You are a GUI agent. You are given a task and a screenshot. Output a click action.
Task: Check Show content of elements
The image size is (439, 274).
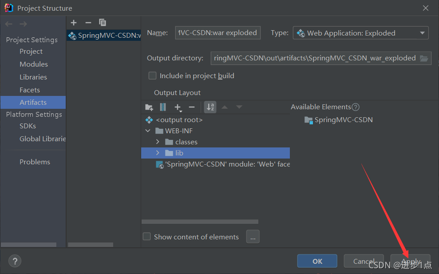pos(147,237)
